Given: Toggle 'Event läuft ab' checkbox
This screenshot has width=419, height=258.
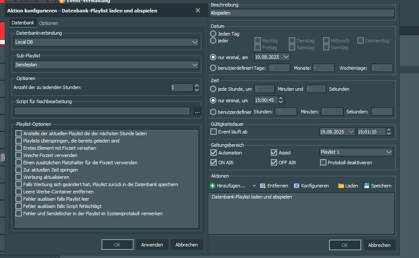Looking at the screenshot, I should click(x=214, y=132).
